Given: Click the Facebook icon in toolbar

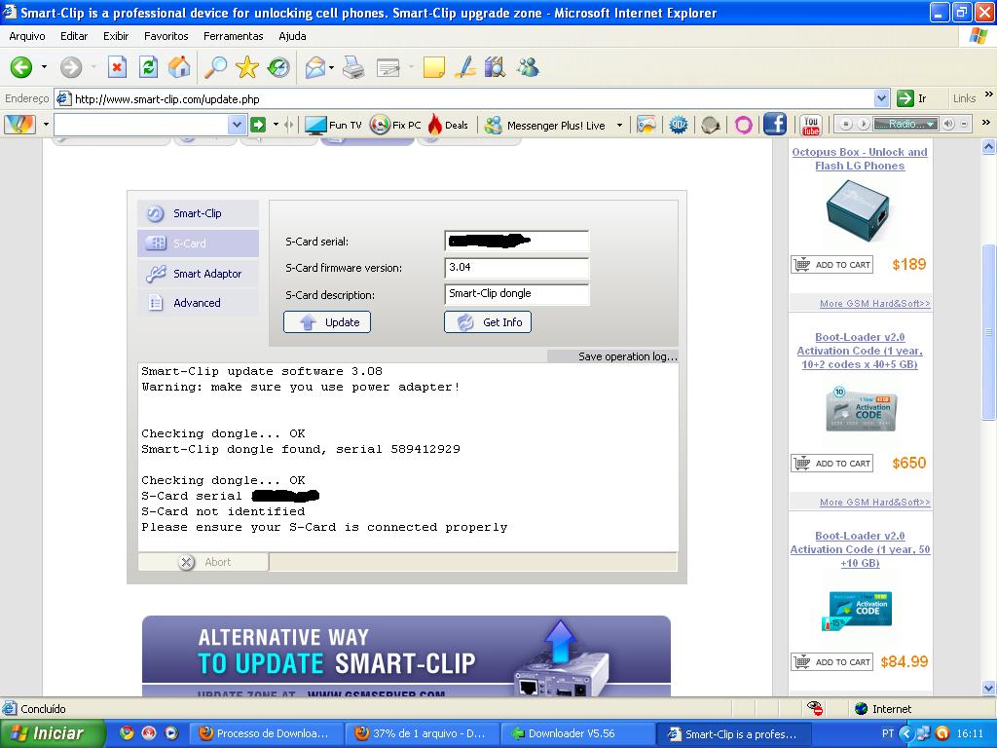Looking at the screenshot, I should 775,125.
